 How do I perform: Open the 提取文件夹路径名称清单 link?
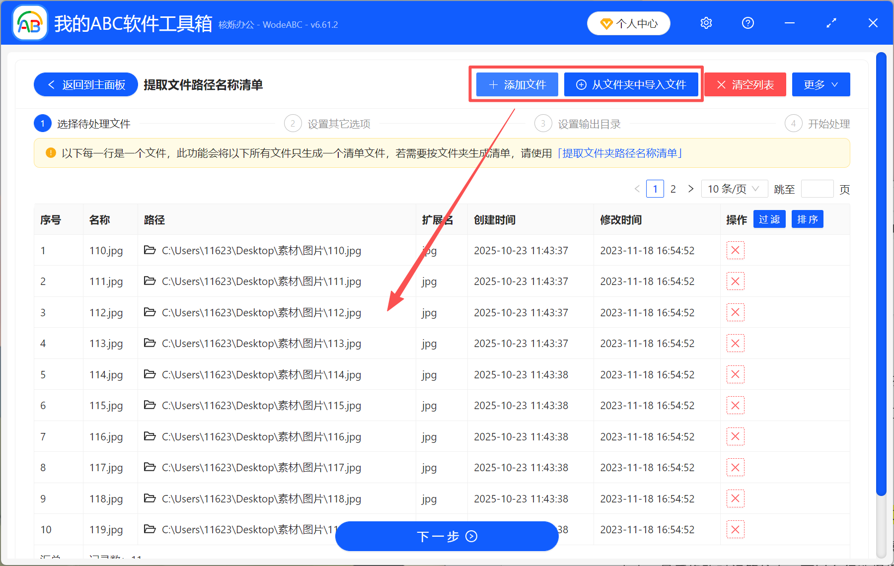(x=620, y=153)
